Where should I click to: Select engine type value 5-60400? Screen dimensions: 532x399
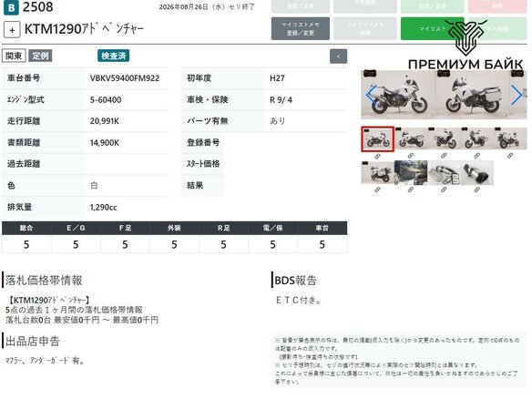(106, 100)
